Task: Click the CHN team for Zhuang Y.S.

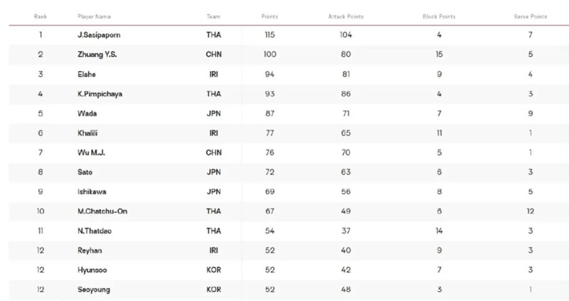Action: coord(214,55)
